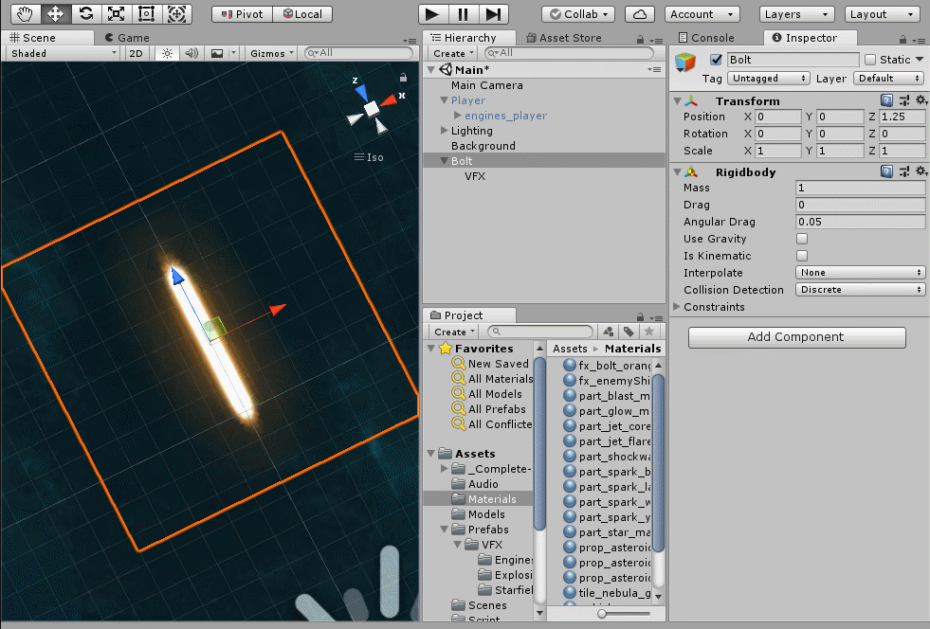The image size is (930, 629).
Task: Enable the Use Gravity checkbox
Action: tap(802, 239)
